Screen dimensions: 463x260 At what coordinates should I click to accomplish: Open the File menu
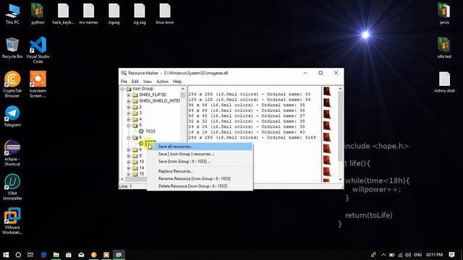tap(124, 82)
